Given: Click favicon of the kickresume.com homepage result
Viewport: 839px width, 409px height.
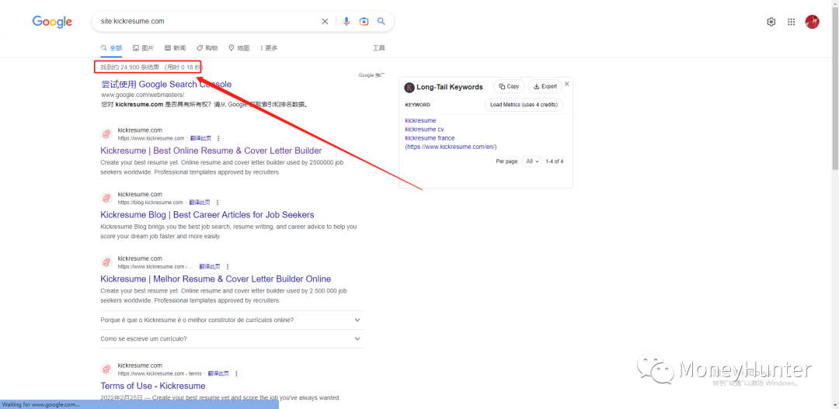Looking at the screenshot, I should 106,134.
